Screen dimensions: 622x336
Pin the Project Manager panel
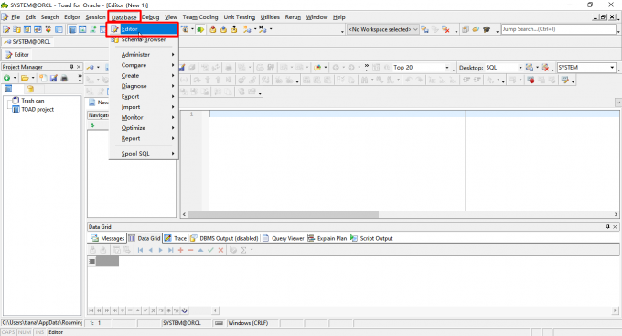[x=71, y=67]
